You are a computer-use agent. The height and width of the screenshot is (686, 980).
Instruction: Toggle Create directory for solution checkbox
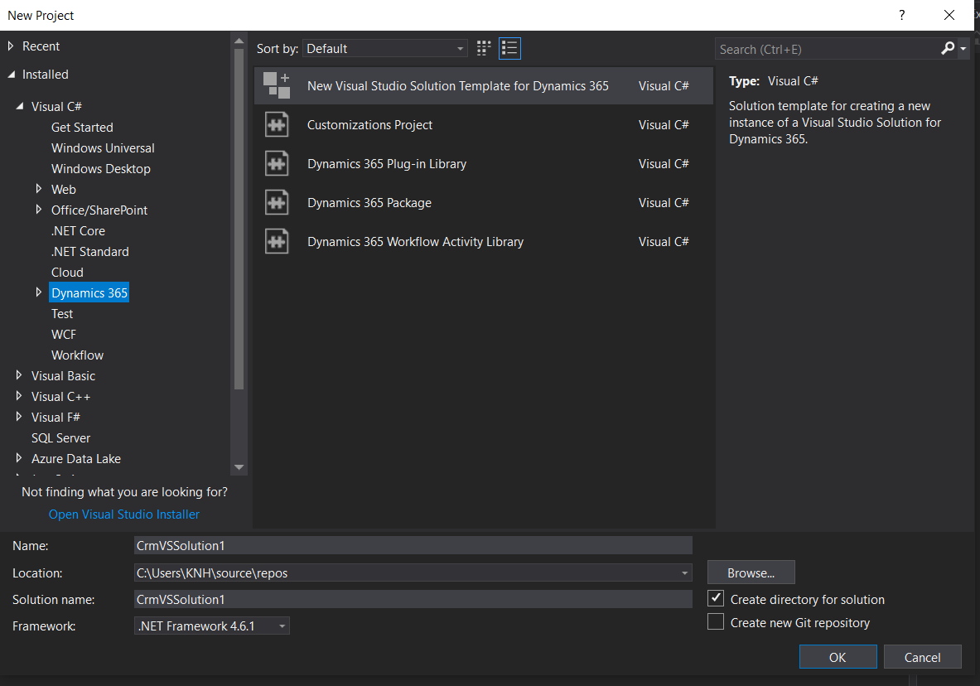(x=716, y=598)
